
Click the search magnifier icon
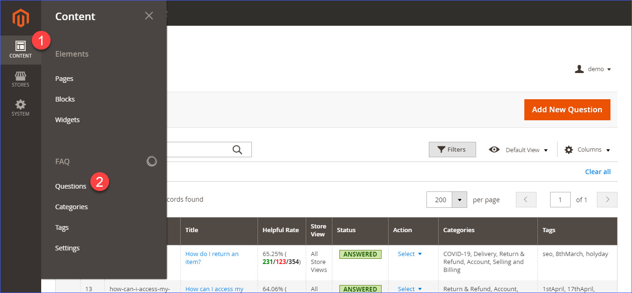(x=237, y=149)
